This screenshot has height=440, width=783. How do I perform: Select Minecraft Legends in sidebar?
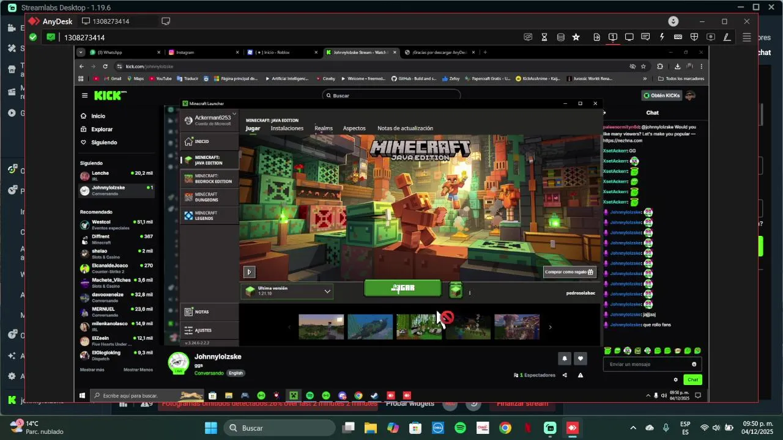click(x=209, y=215)
